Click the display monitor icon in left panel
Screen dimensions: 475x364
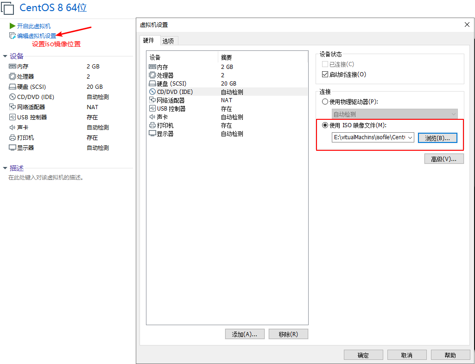[x=13, y=148]
